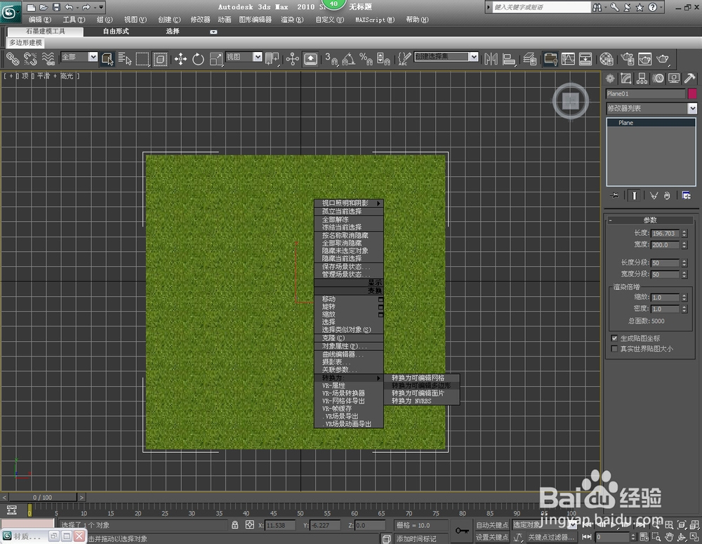Open Schematic View toolbar icon
The image size is (702, 544).
tap(585, 59)
